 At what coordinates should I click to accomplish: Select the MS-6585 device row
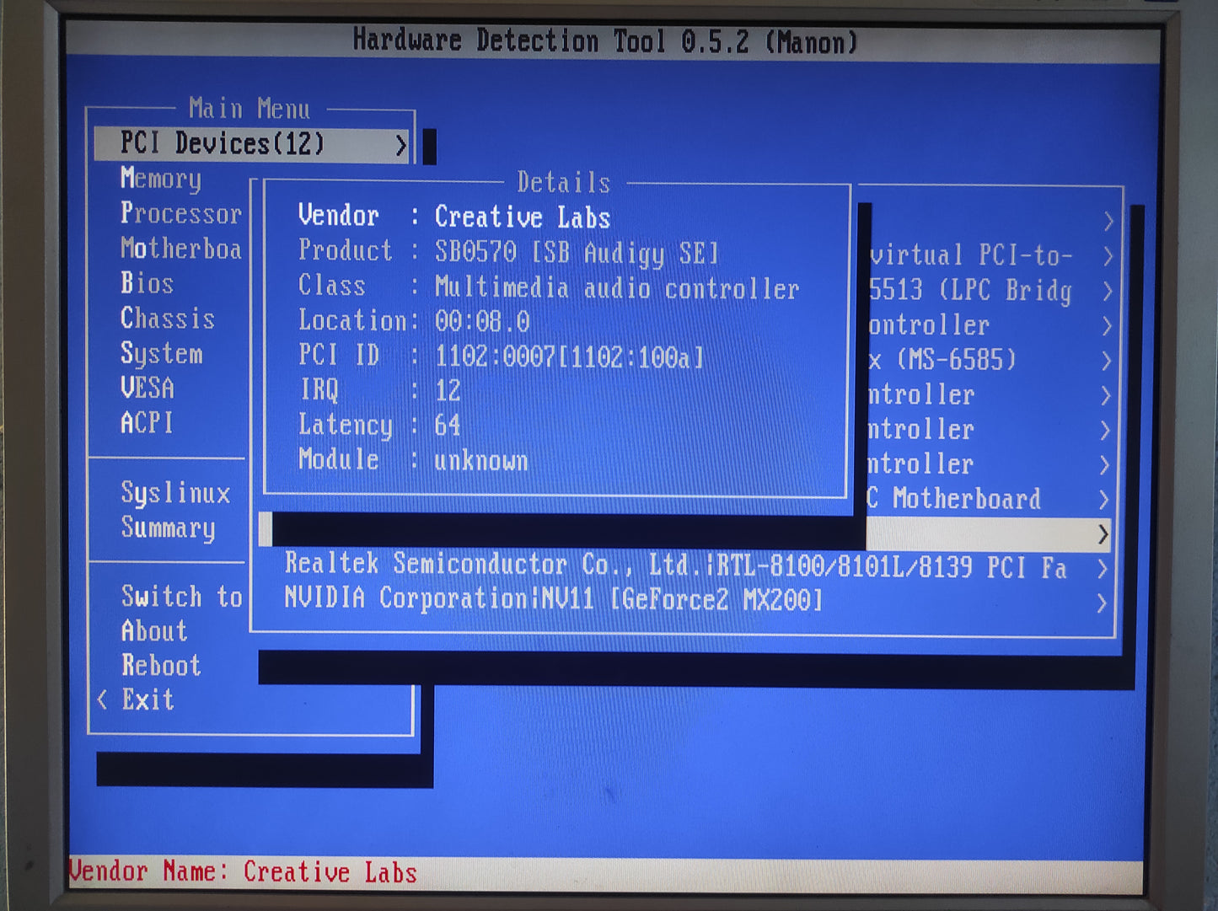tap(944, 361)
